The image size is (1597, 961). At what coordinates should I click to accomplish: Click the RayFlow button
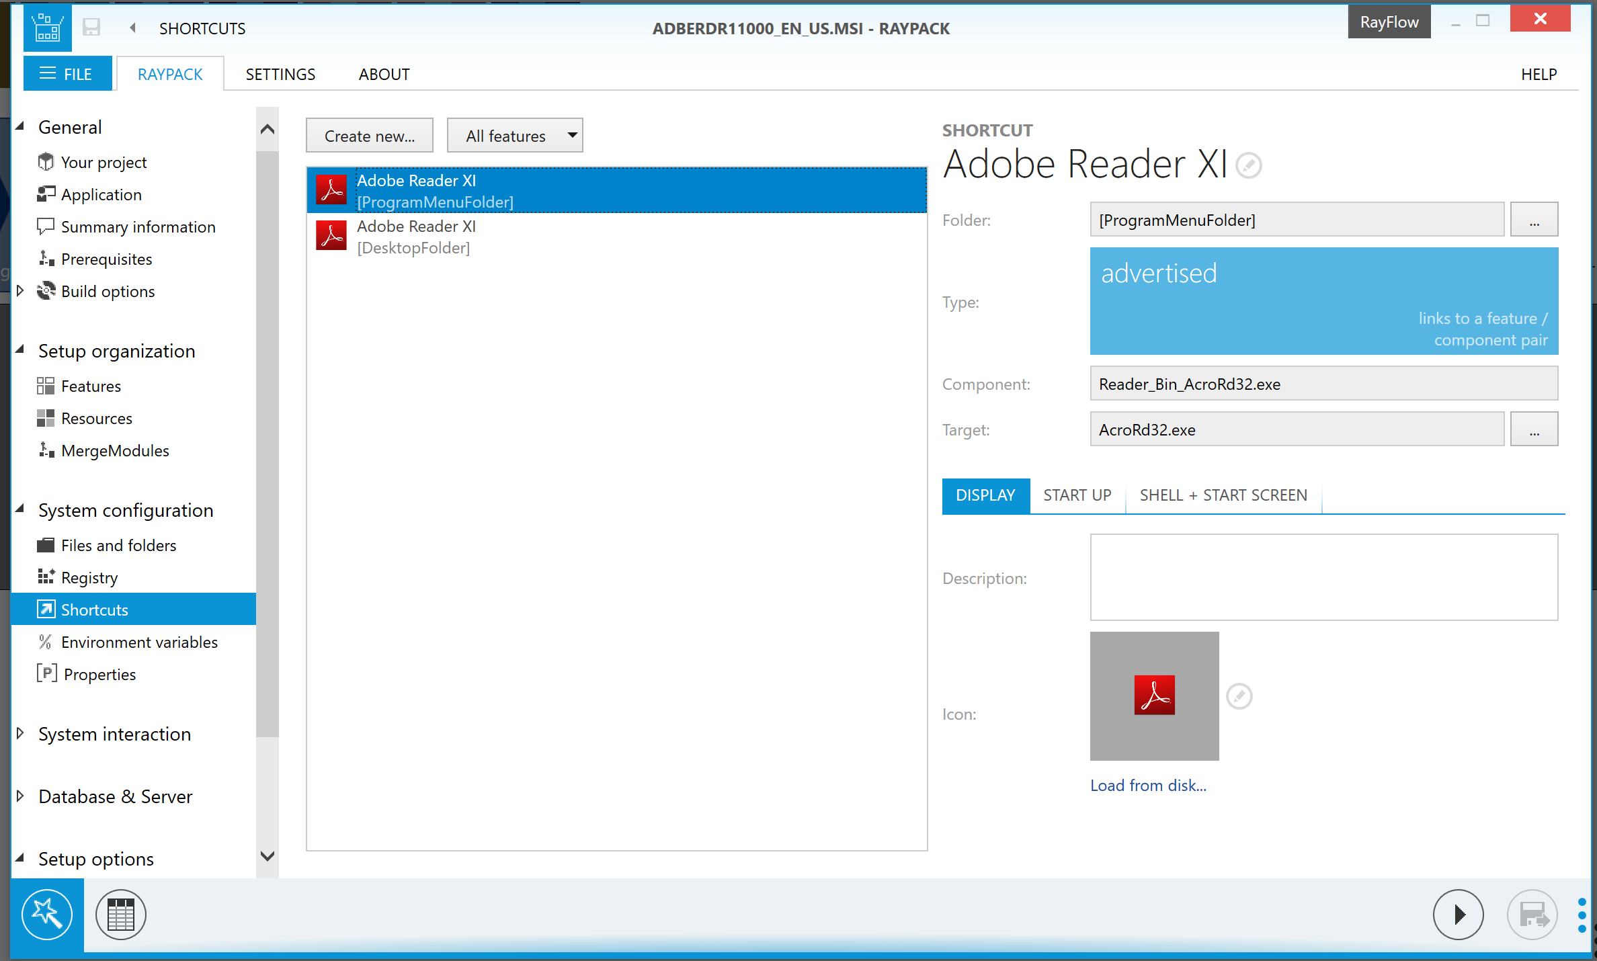1389,22
